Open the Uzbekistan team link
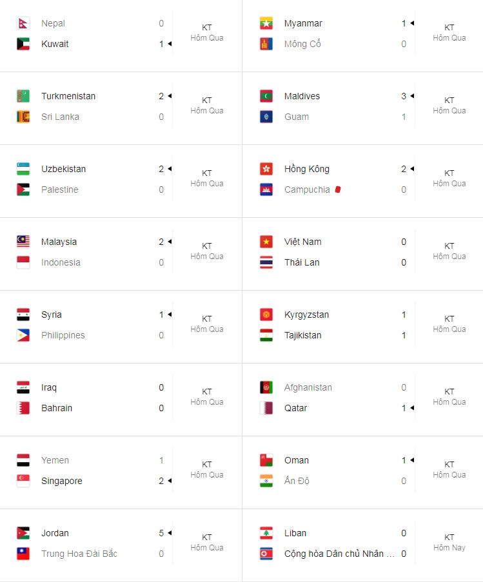The image size is (483, 582). pos(63,169)
